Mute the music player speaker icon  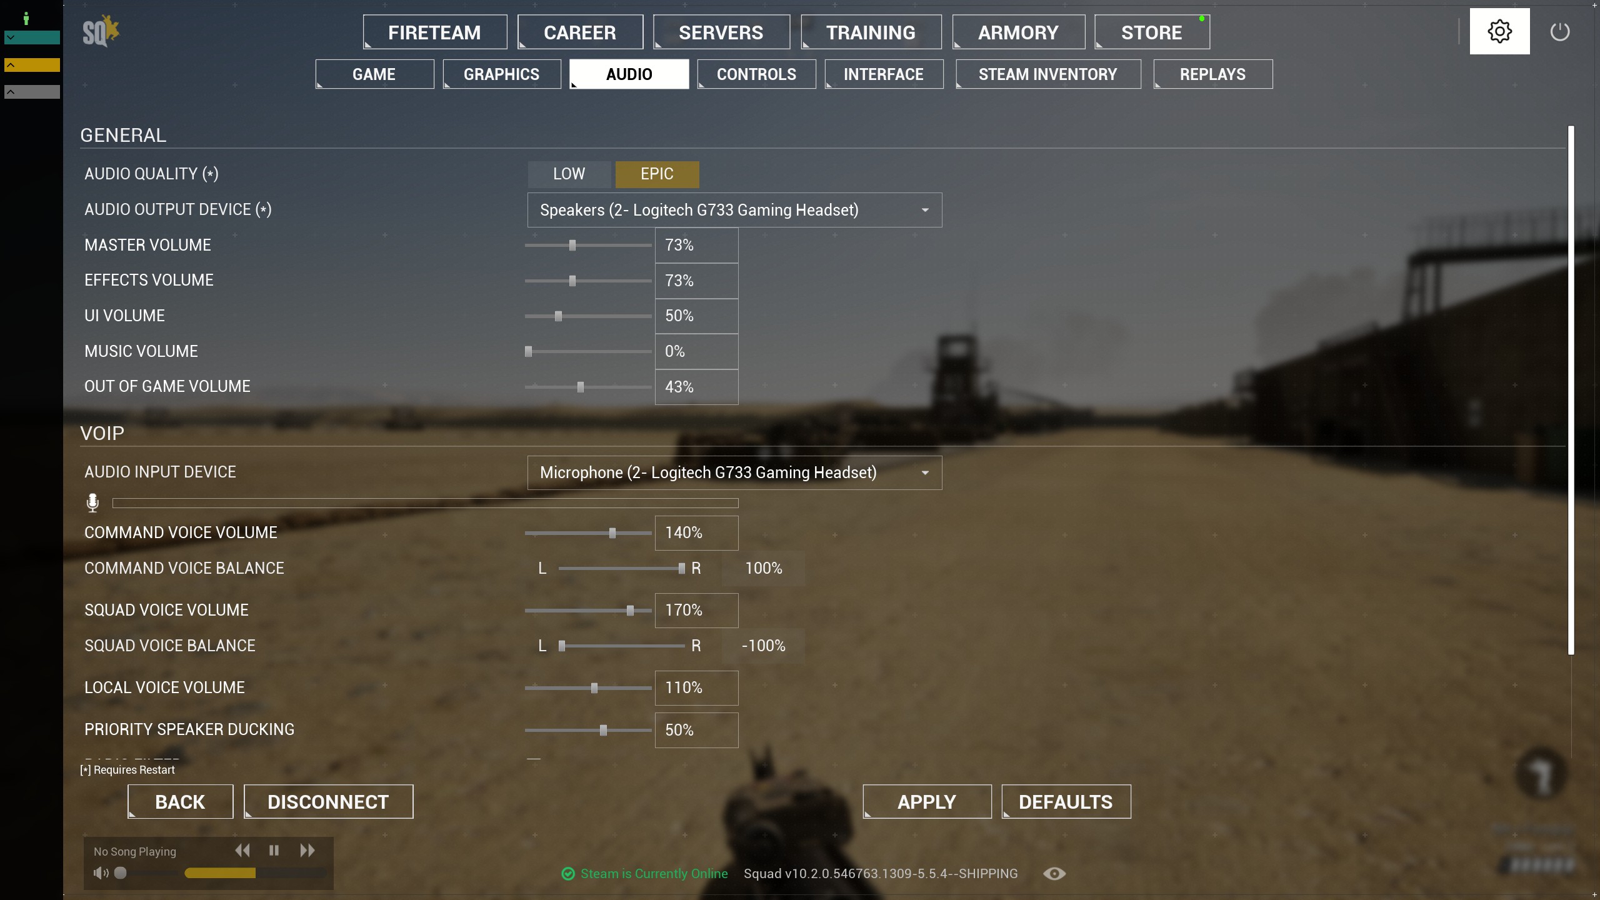(101, 873)
